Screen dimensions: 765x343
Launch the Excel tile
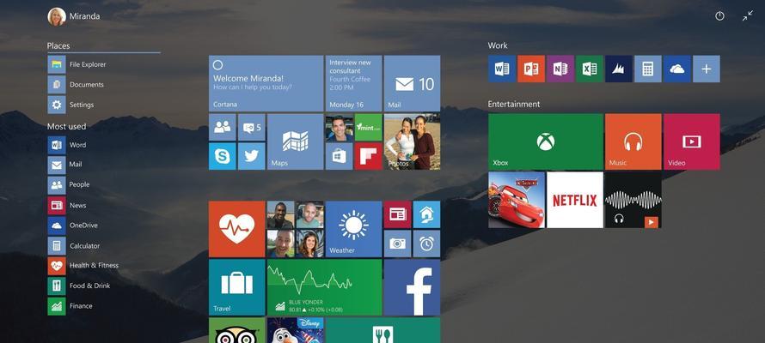pyautogui.click(x=590, y=69)
